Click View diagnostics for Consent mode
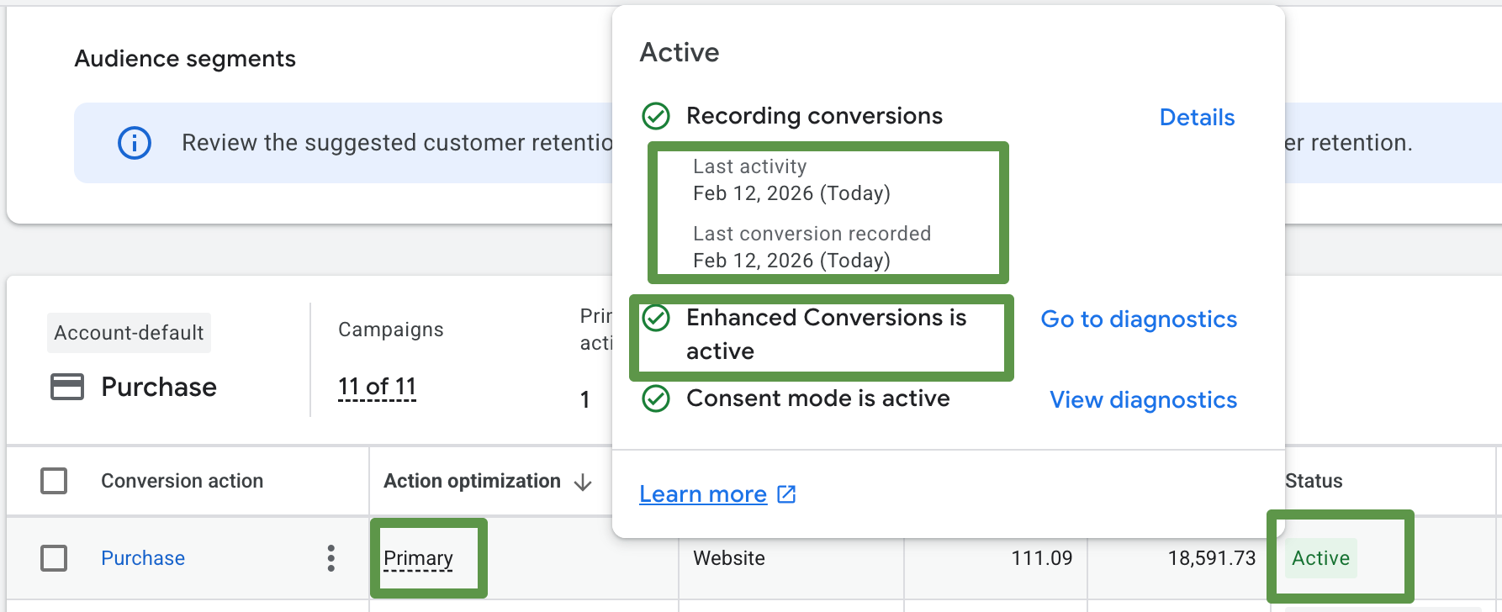 pyautogui.click(x=1143, y=400)
